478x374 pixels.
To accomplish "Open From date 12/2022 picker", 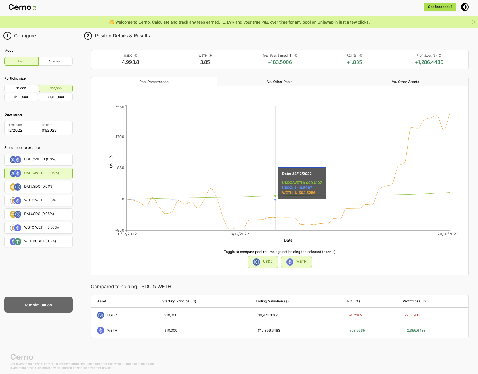I will pos(21,128).
